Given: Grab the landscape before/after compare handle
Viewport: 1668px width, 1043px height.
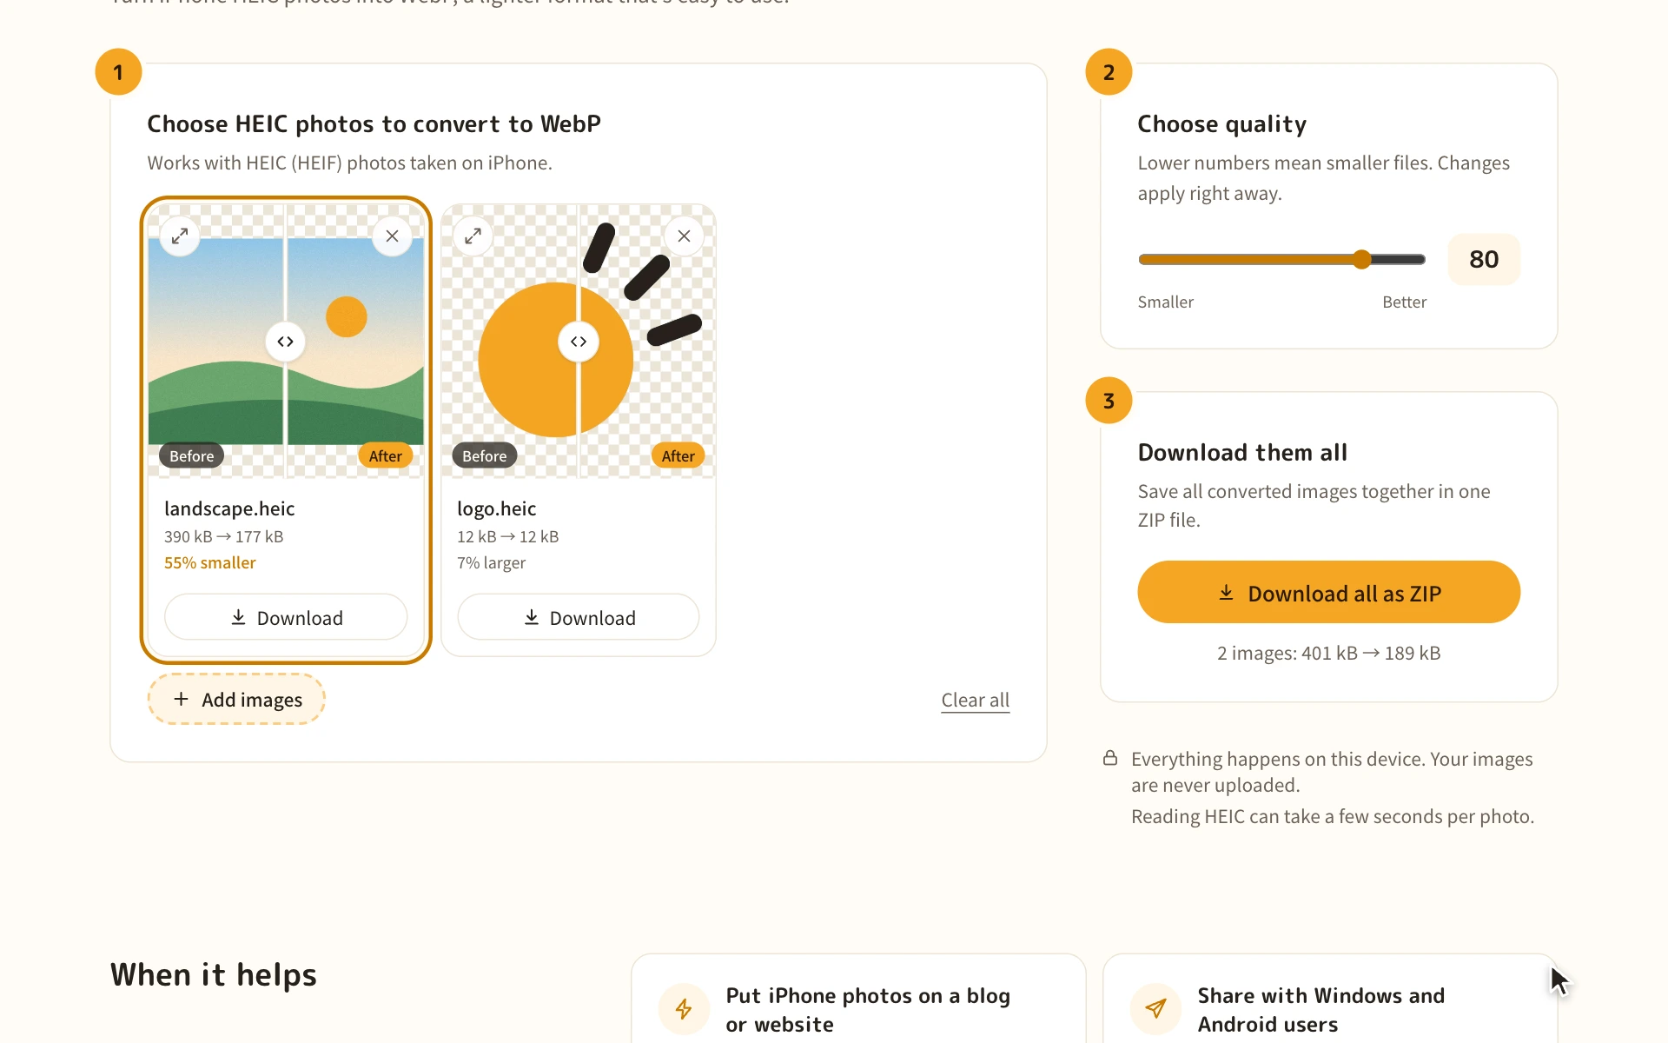Looking at the screenshot, I should (286, 342).
